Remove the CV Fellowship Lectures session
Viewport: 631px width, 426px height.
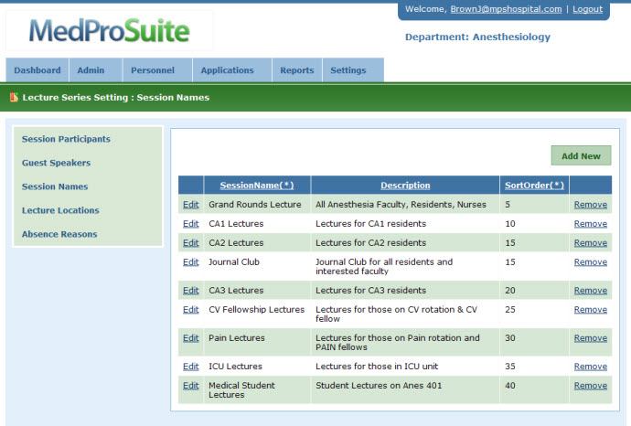pyautogui.click(x=591, y=309)
